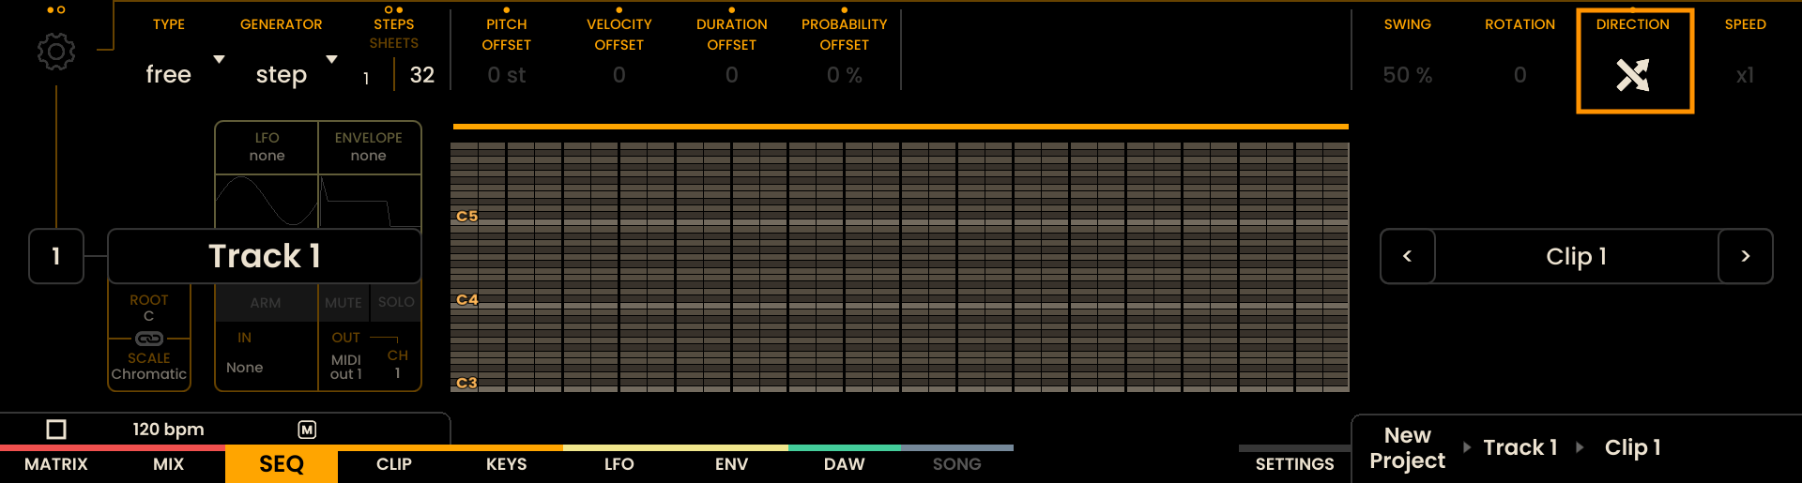Switch to the LFO tab
The image size is (1802, 483).
(x=619, y=464)
